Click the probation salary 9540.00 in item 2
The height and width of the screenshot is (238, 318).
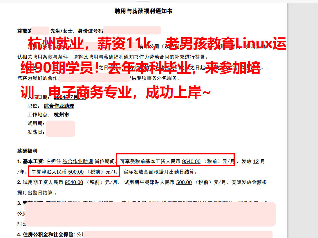74,182
